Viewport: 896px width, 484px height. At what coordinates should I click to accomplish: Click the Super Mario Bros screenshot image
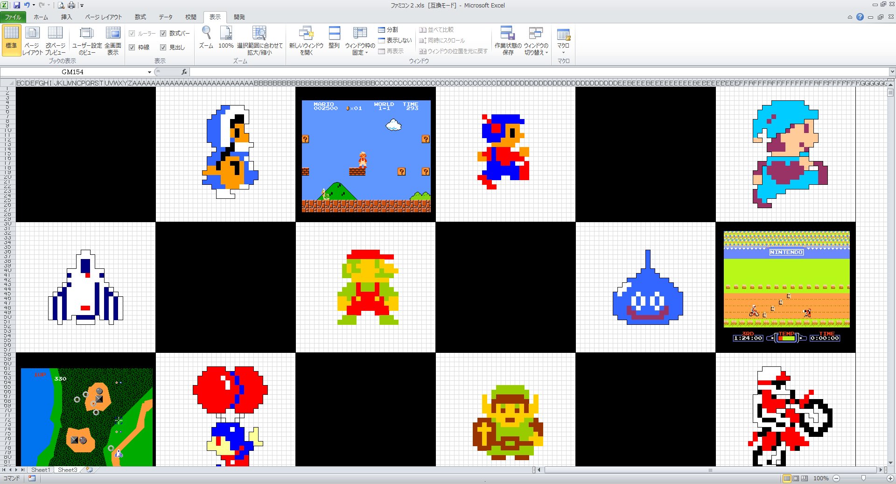[x=366, y=156]
